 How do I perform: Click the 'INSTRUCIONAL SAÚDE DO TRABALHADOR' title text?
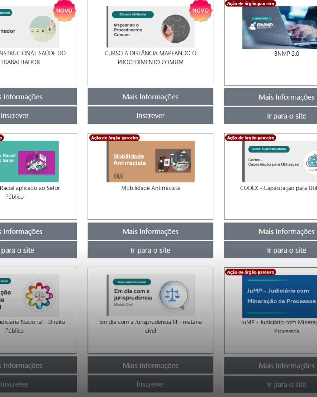tap(33, 58)
